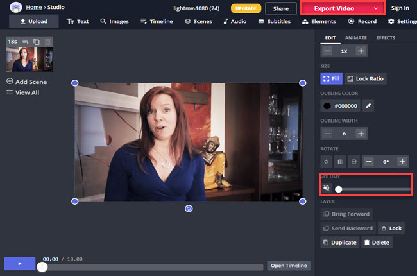Decrease the outline width
This screenshot has height=276, width=417.
click(x=328, y=134)
